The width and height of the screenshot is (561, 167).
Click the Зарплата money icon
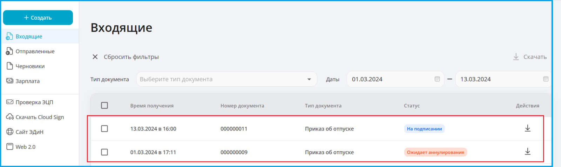9,81
